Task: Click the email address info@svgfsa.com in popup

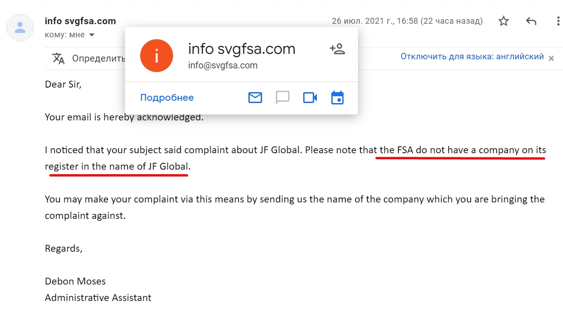Action: [223, 65]
